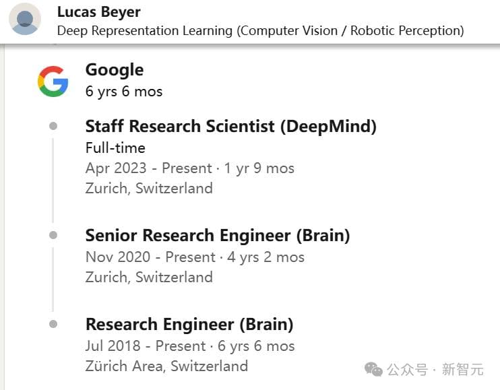Select the Staff Research Scientist (DeepMind) title
This screenshot has height=390, width=500.
[x=230, y=126]
